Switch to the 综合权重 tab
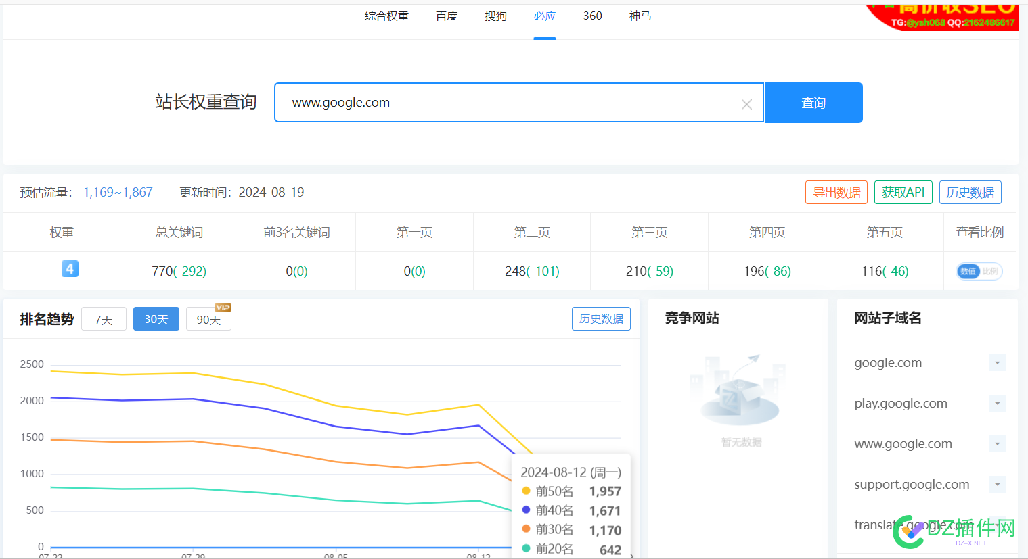This screenshot has width=1028, height=559. point(386,16)
